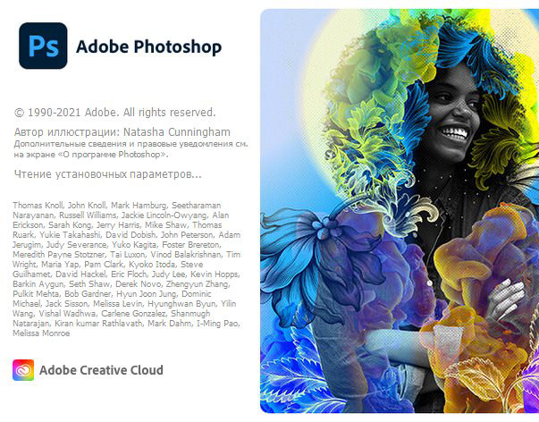The height and width of the screenshot is (422, 539).
Task: Click the Adobe Creative Cloud rainbow icon
Action: (x=23, y=370)
